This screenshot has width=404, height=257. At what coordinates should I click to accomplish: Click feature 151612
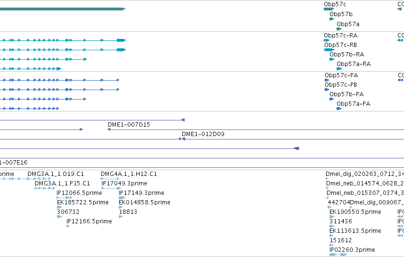point(331,246)
